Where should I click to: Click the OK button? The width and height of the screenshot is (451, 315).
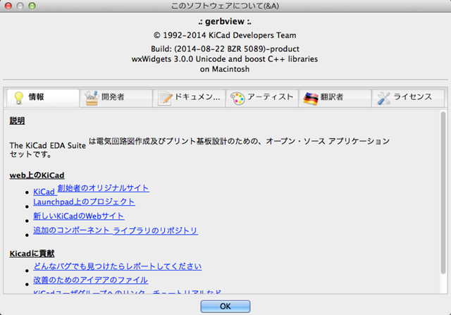pos(225,307)
